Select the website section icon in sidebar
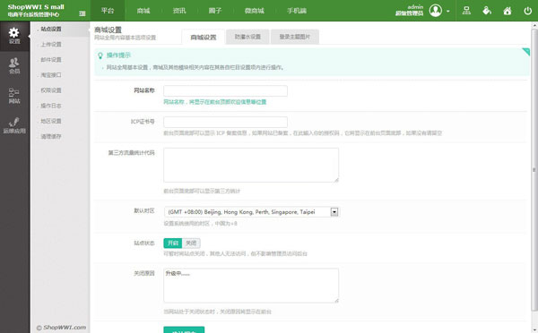 tap(14, 96)
